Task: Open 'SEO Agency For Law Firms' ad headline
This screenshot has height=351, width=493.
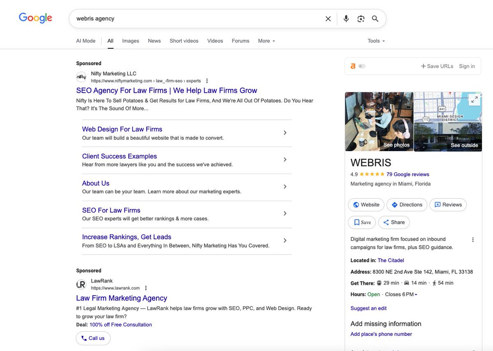Action: pos(167,91)
